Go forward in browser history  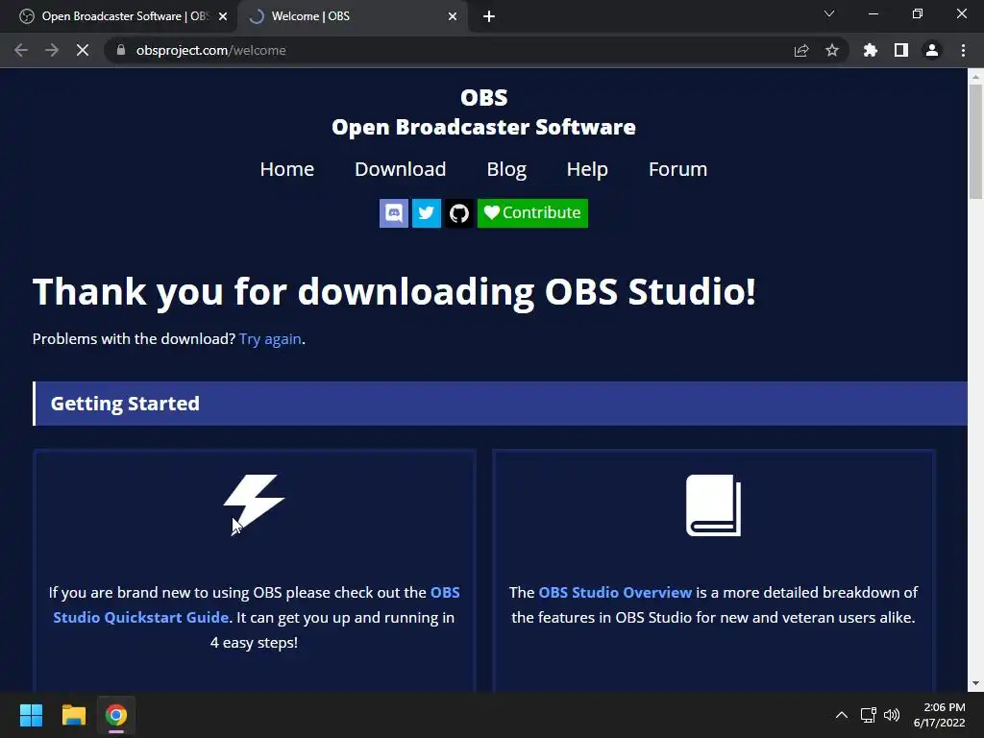(x=52, y=50)
